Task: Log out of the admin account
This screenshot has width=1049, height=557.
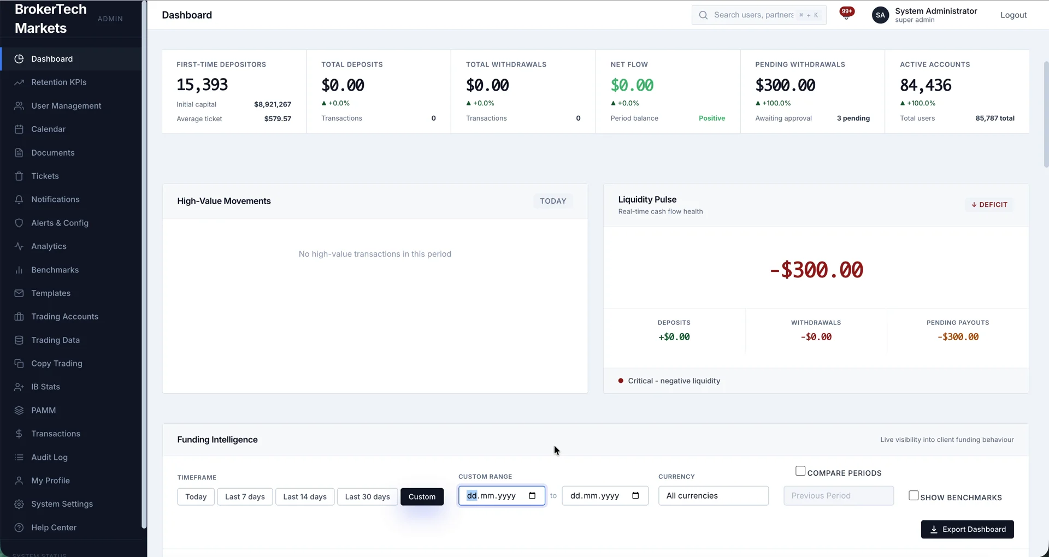Action: [1013, 15]
